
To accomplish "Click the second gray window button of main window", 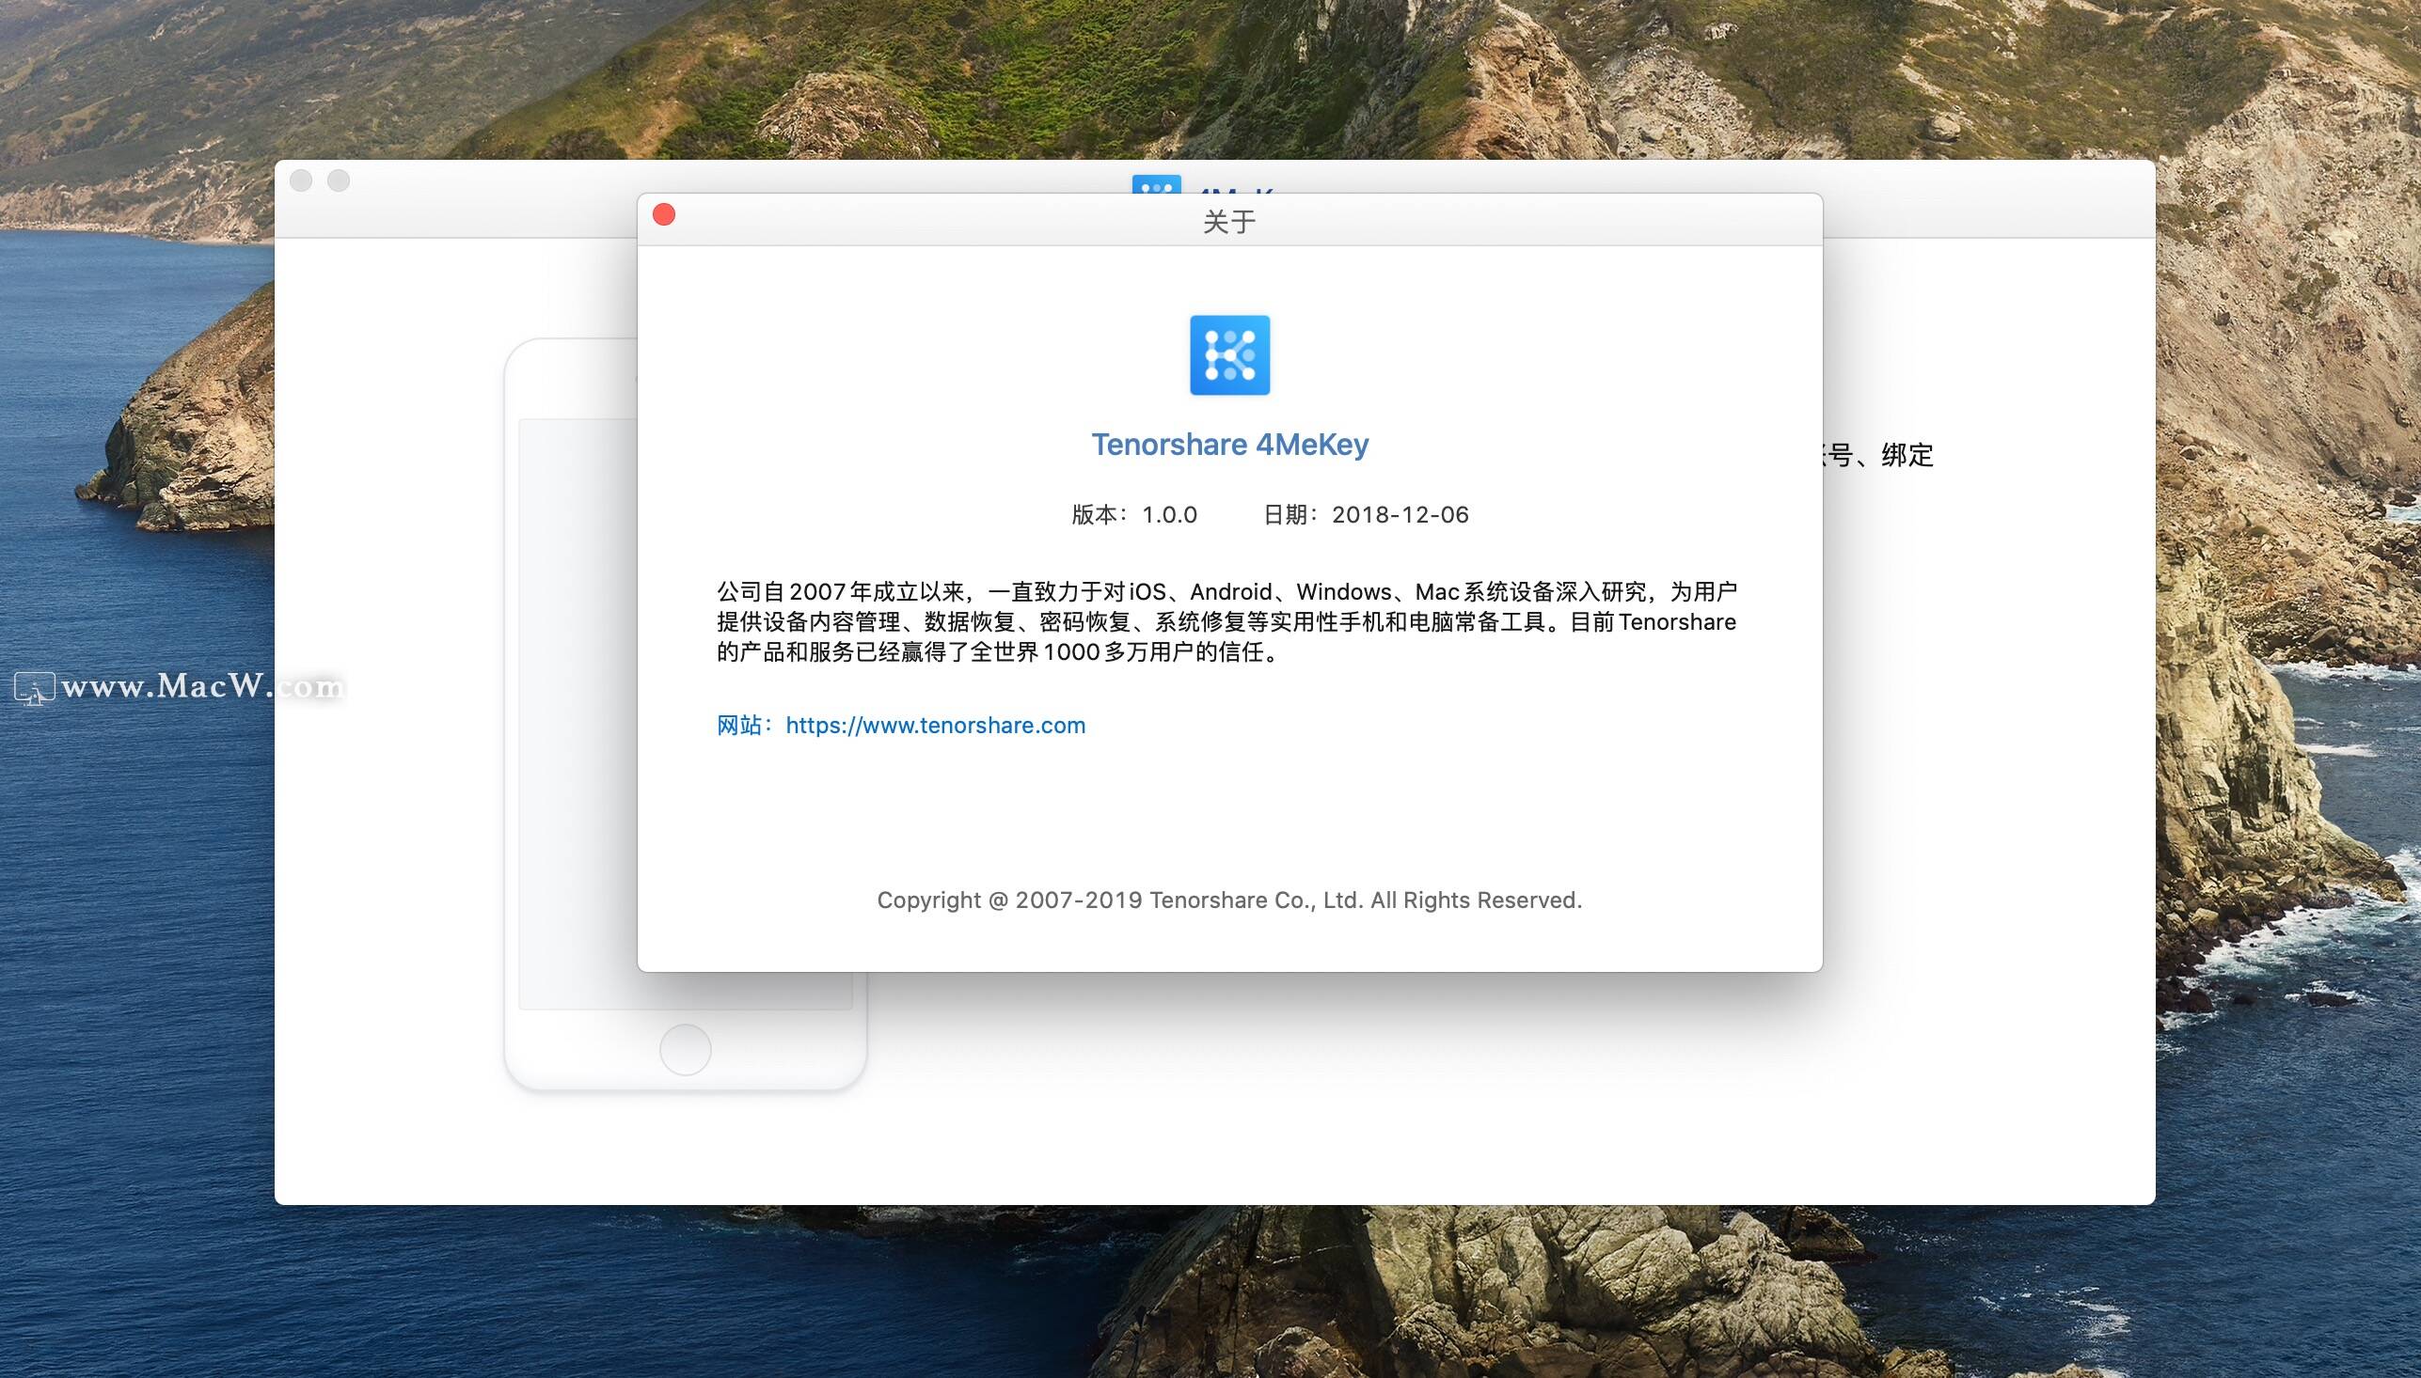I will (339, 180).
